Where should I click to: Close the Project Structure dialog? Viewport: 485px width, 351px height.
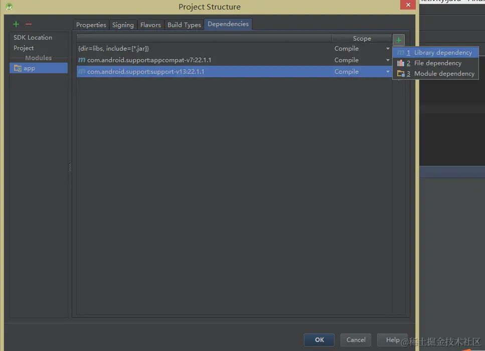(x=408, y=5)
